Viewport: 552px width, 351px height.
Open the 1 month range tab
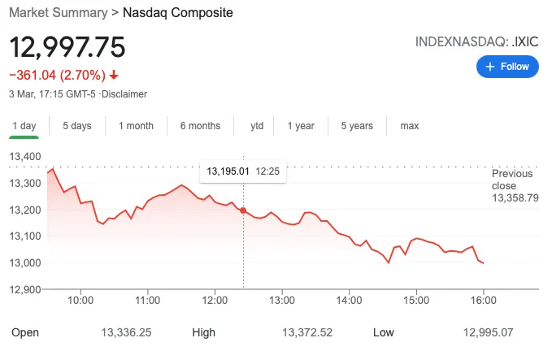tap(136, 126)
